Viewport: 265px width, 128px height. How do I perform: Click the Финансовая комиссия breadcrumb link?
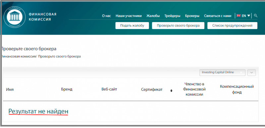point(18,56)
